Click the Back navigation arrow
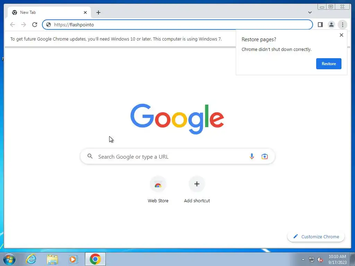This screenshot has height=266, width=355. coord(12,25)
